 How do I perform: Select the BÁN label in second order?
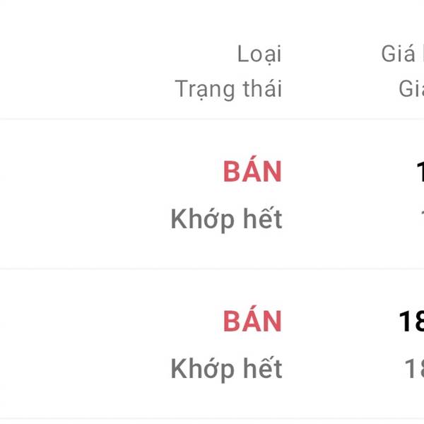coord(252,322)
